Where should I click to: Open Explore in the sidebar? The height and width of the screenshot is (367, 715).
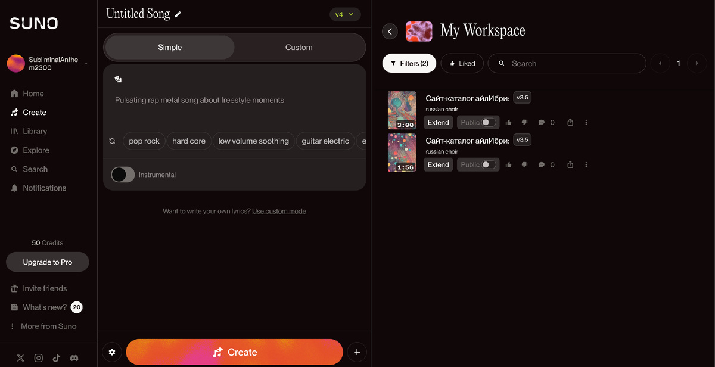(30, 151)
